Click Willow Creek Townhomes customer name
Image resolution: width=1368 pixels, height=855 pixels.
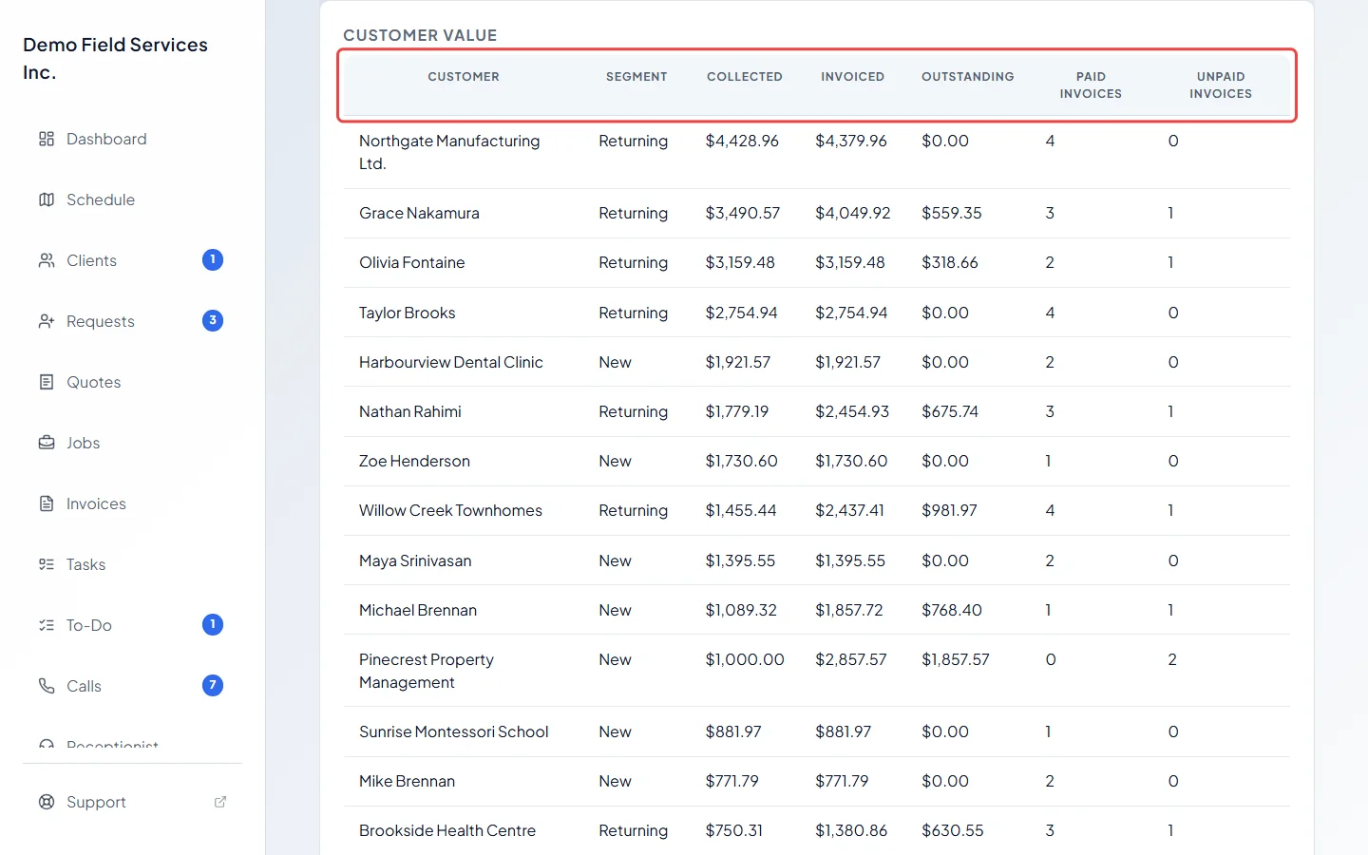click(x=450, y=510)
